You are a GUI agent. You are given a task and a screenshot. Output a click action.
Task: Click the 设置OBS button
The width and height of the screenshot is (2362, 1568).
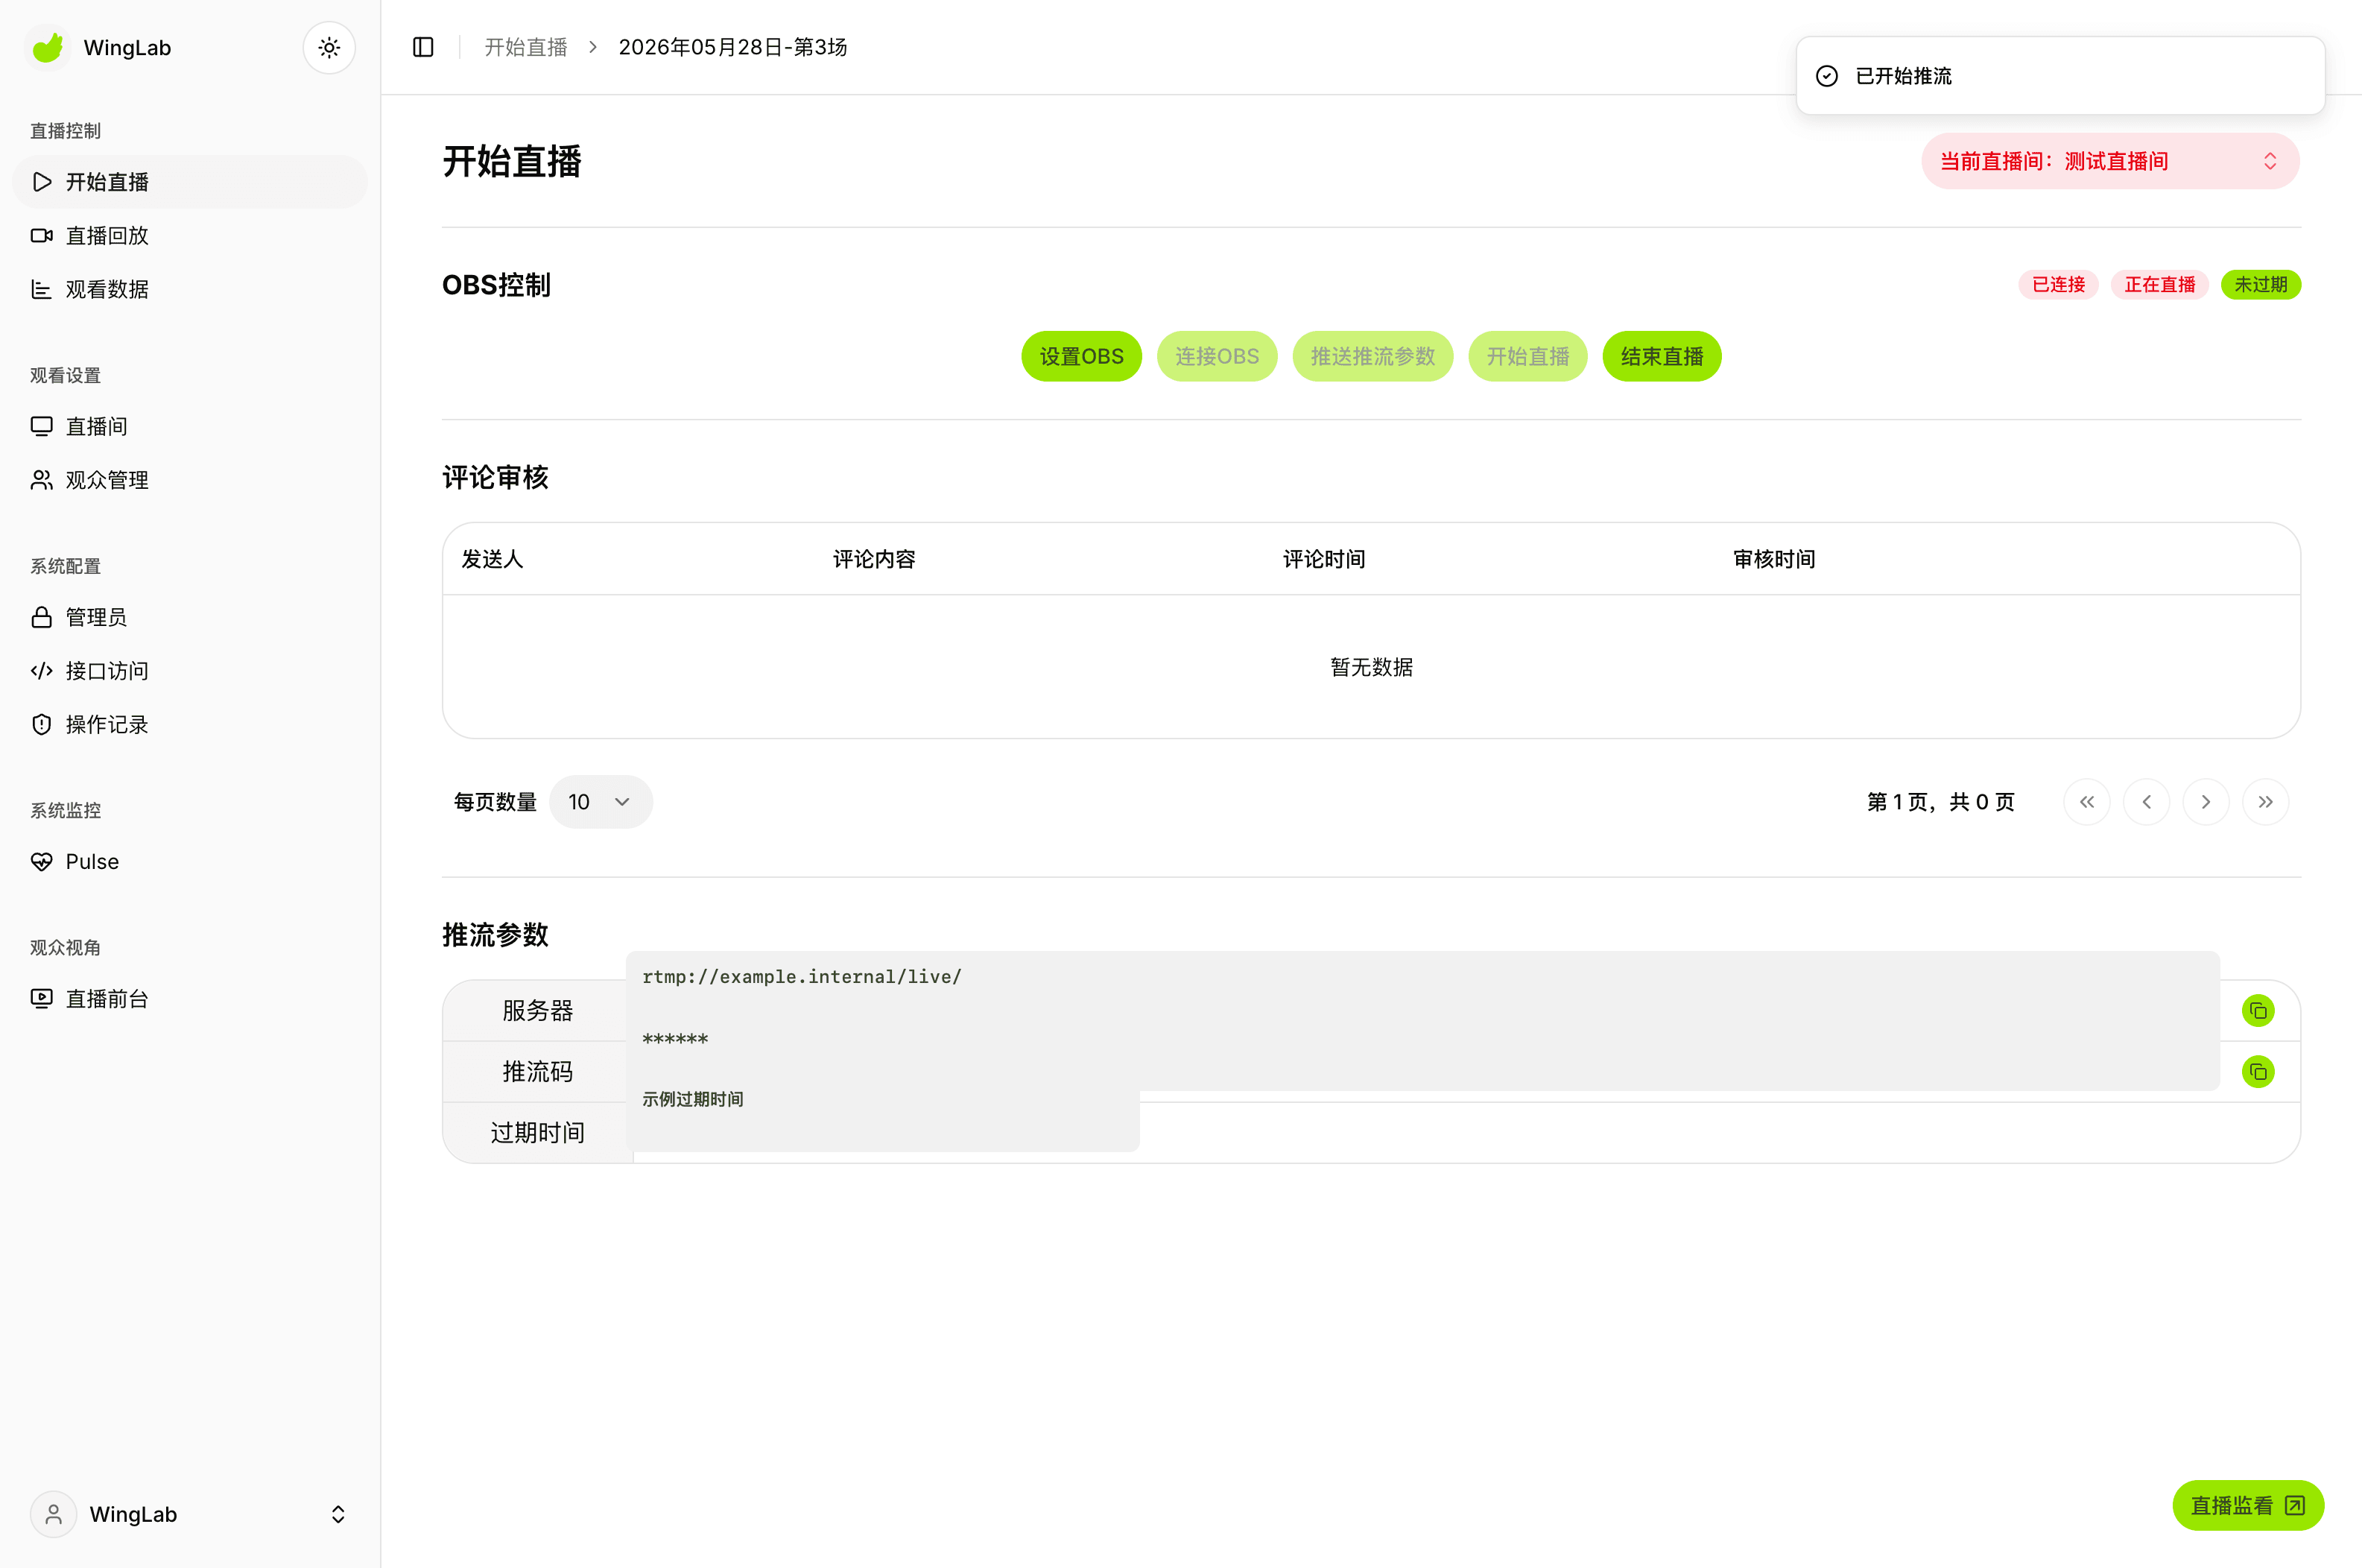(1080, 356)
